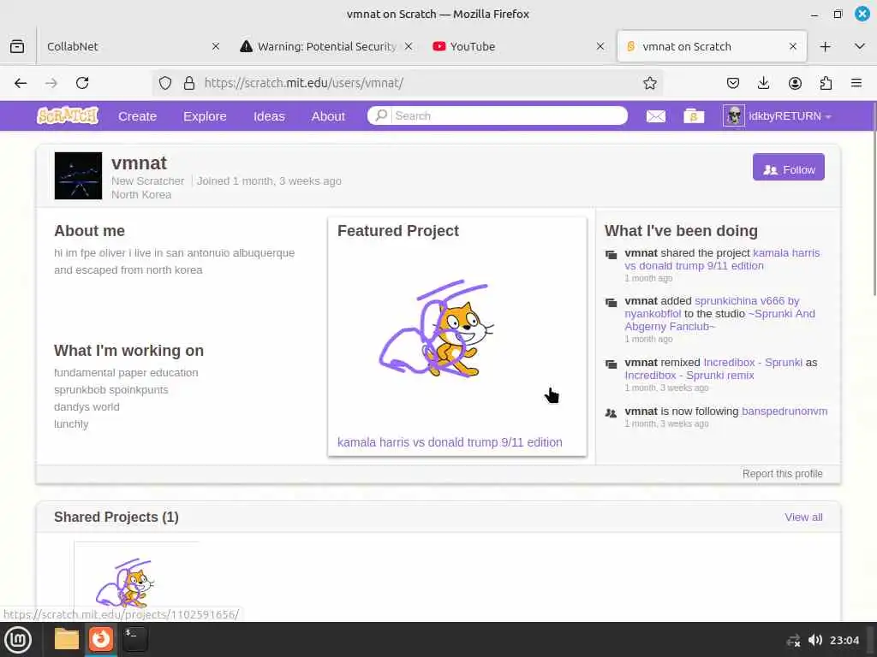Open the Ideas menu item

(x=269, y=116)
